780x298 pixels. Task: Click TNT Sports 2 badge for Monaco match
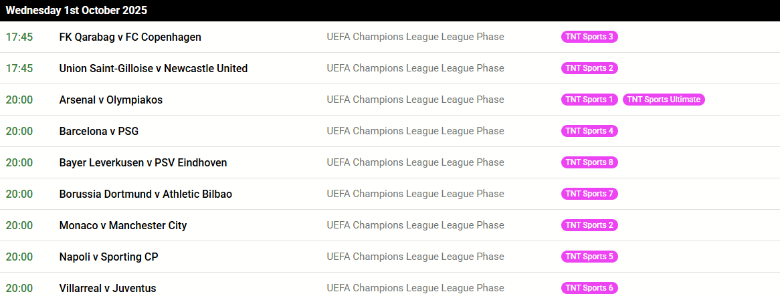click(x=589, y=225)
